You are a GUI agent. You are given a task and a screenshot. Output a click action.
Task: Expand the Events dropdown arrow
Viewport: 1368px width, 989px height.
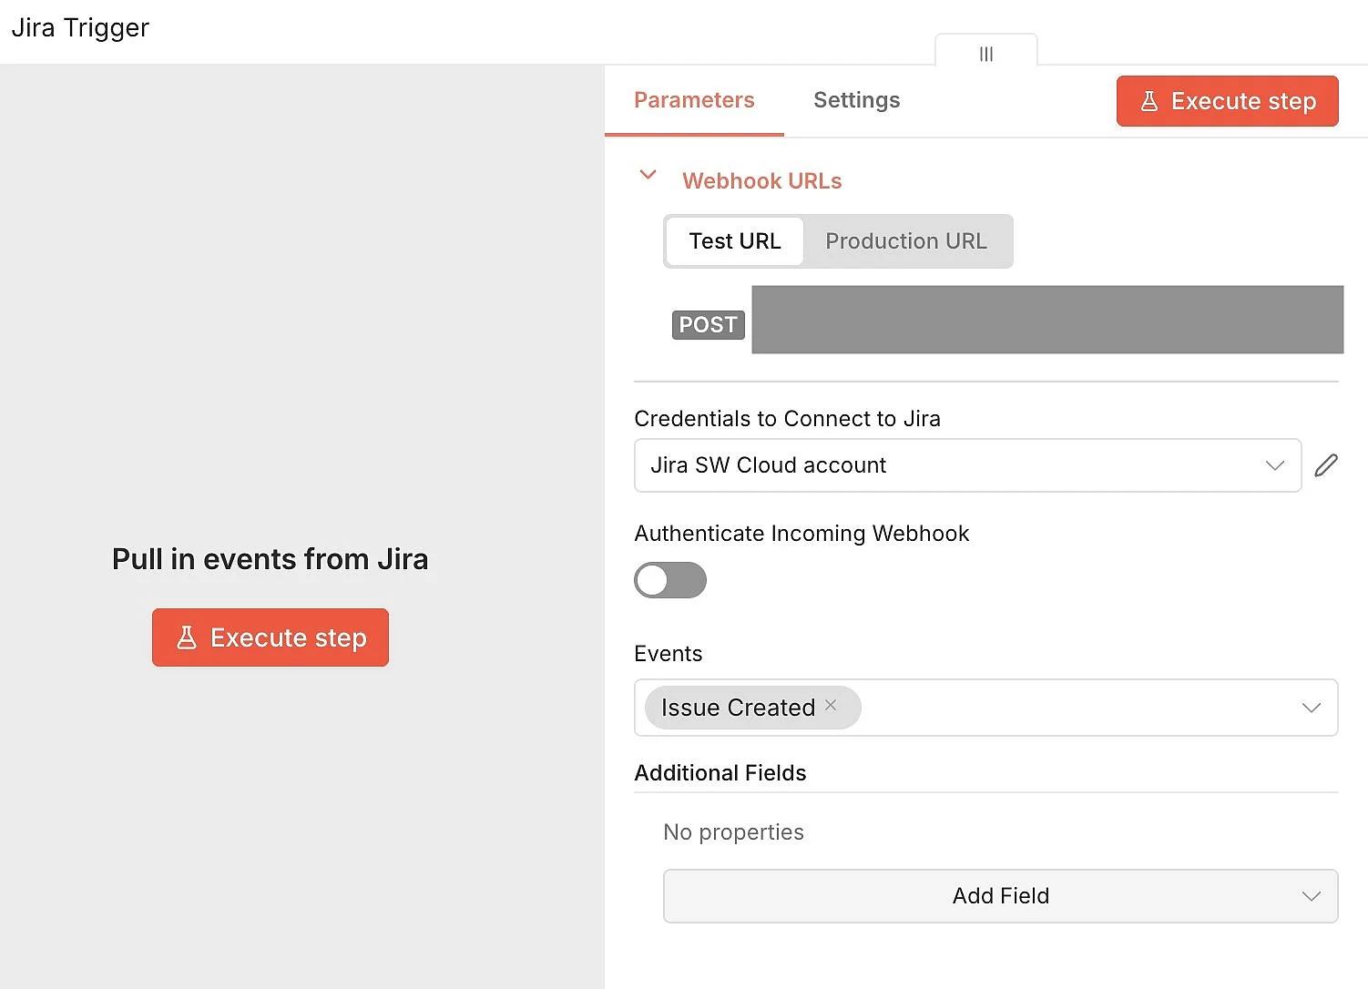[x=1312, y=708]
